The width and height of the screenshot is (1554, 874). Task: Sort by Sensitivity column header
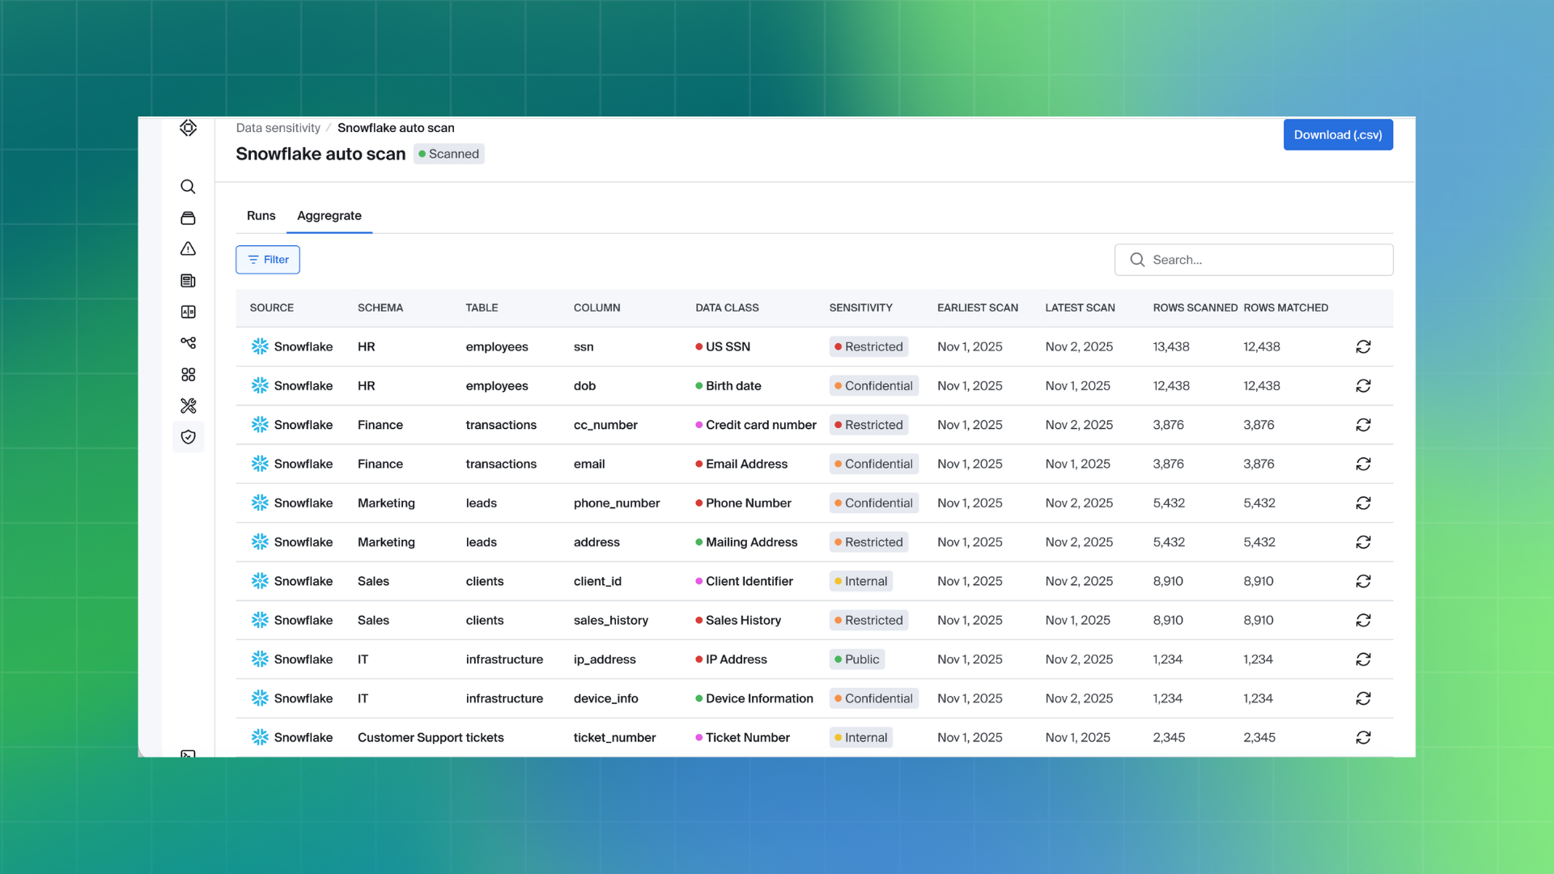click(x=860, y=308)
